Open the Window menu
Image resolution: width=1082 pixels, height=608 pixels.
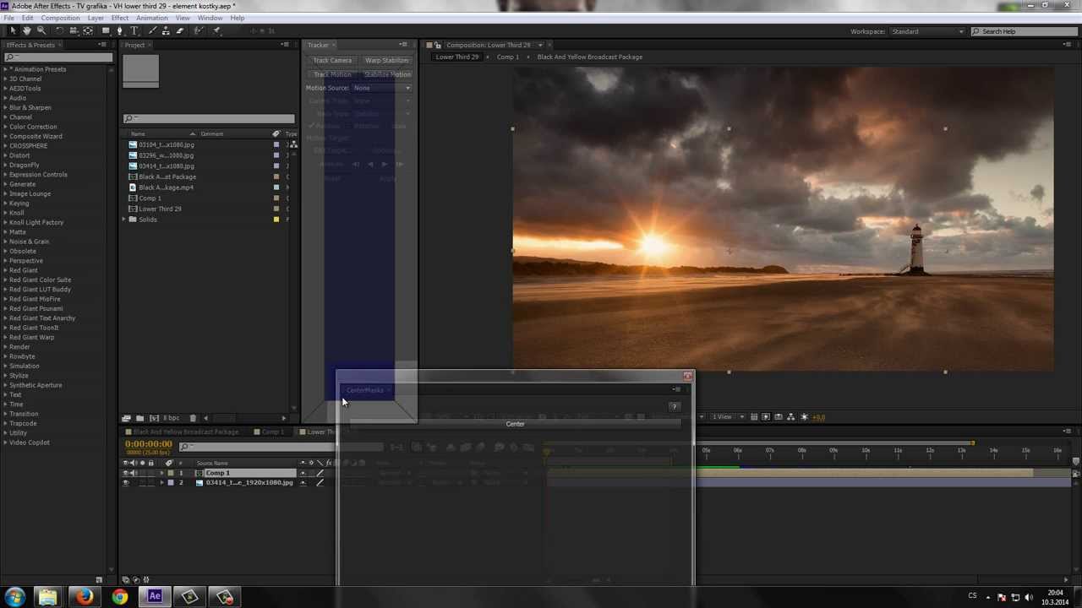point(210,18)
